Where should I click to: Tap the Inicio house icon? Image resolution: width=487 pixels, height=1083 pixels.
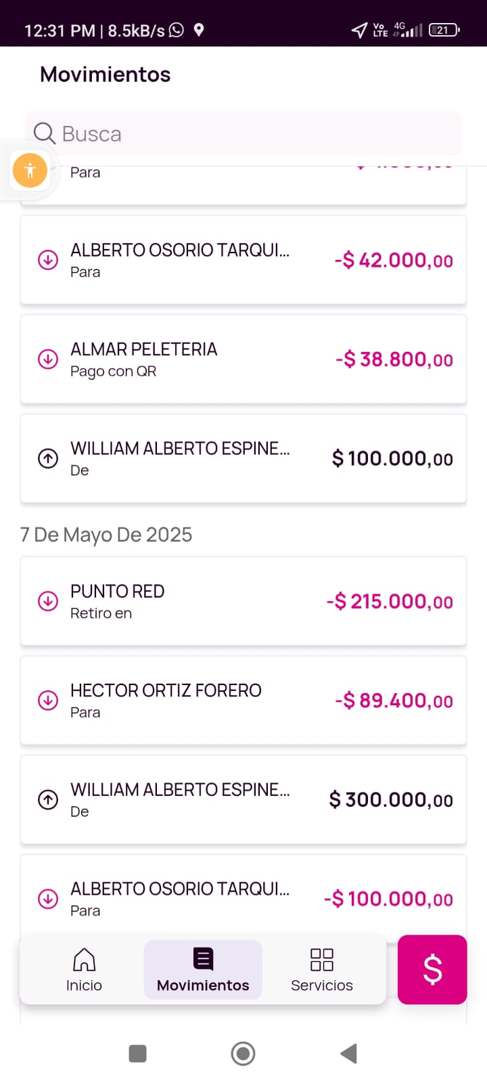pyautogui.click(x=84, y=960)
